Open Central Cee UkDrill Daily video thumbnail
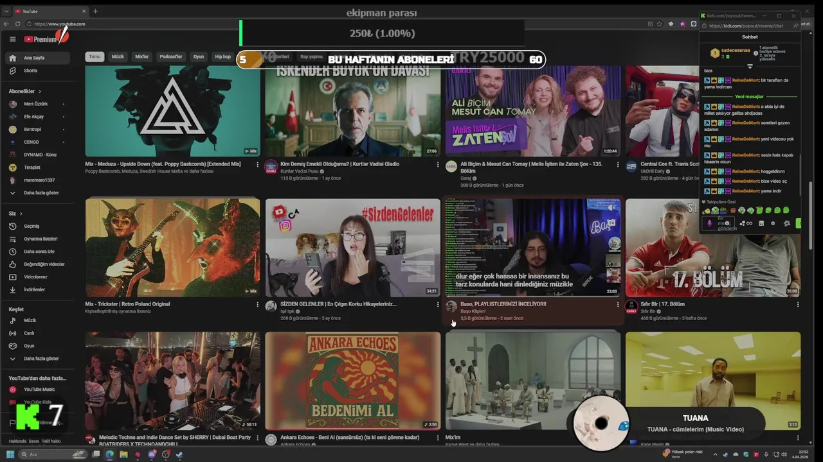Image resolution: width=823 pixels, height=462 pixels. (662, 110)
